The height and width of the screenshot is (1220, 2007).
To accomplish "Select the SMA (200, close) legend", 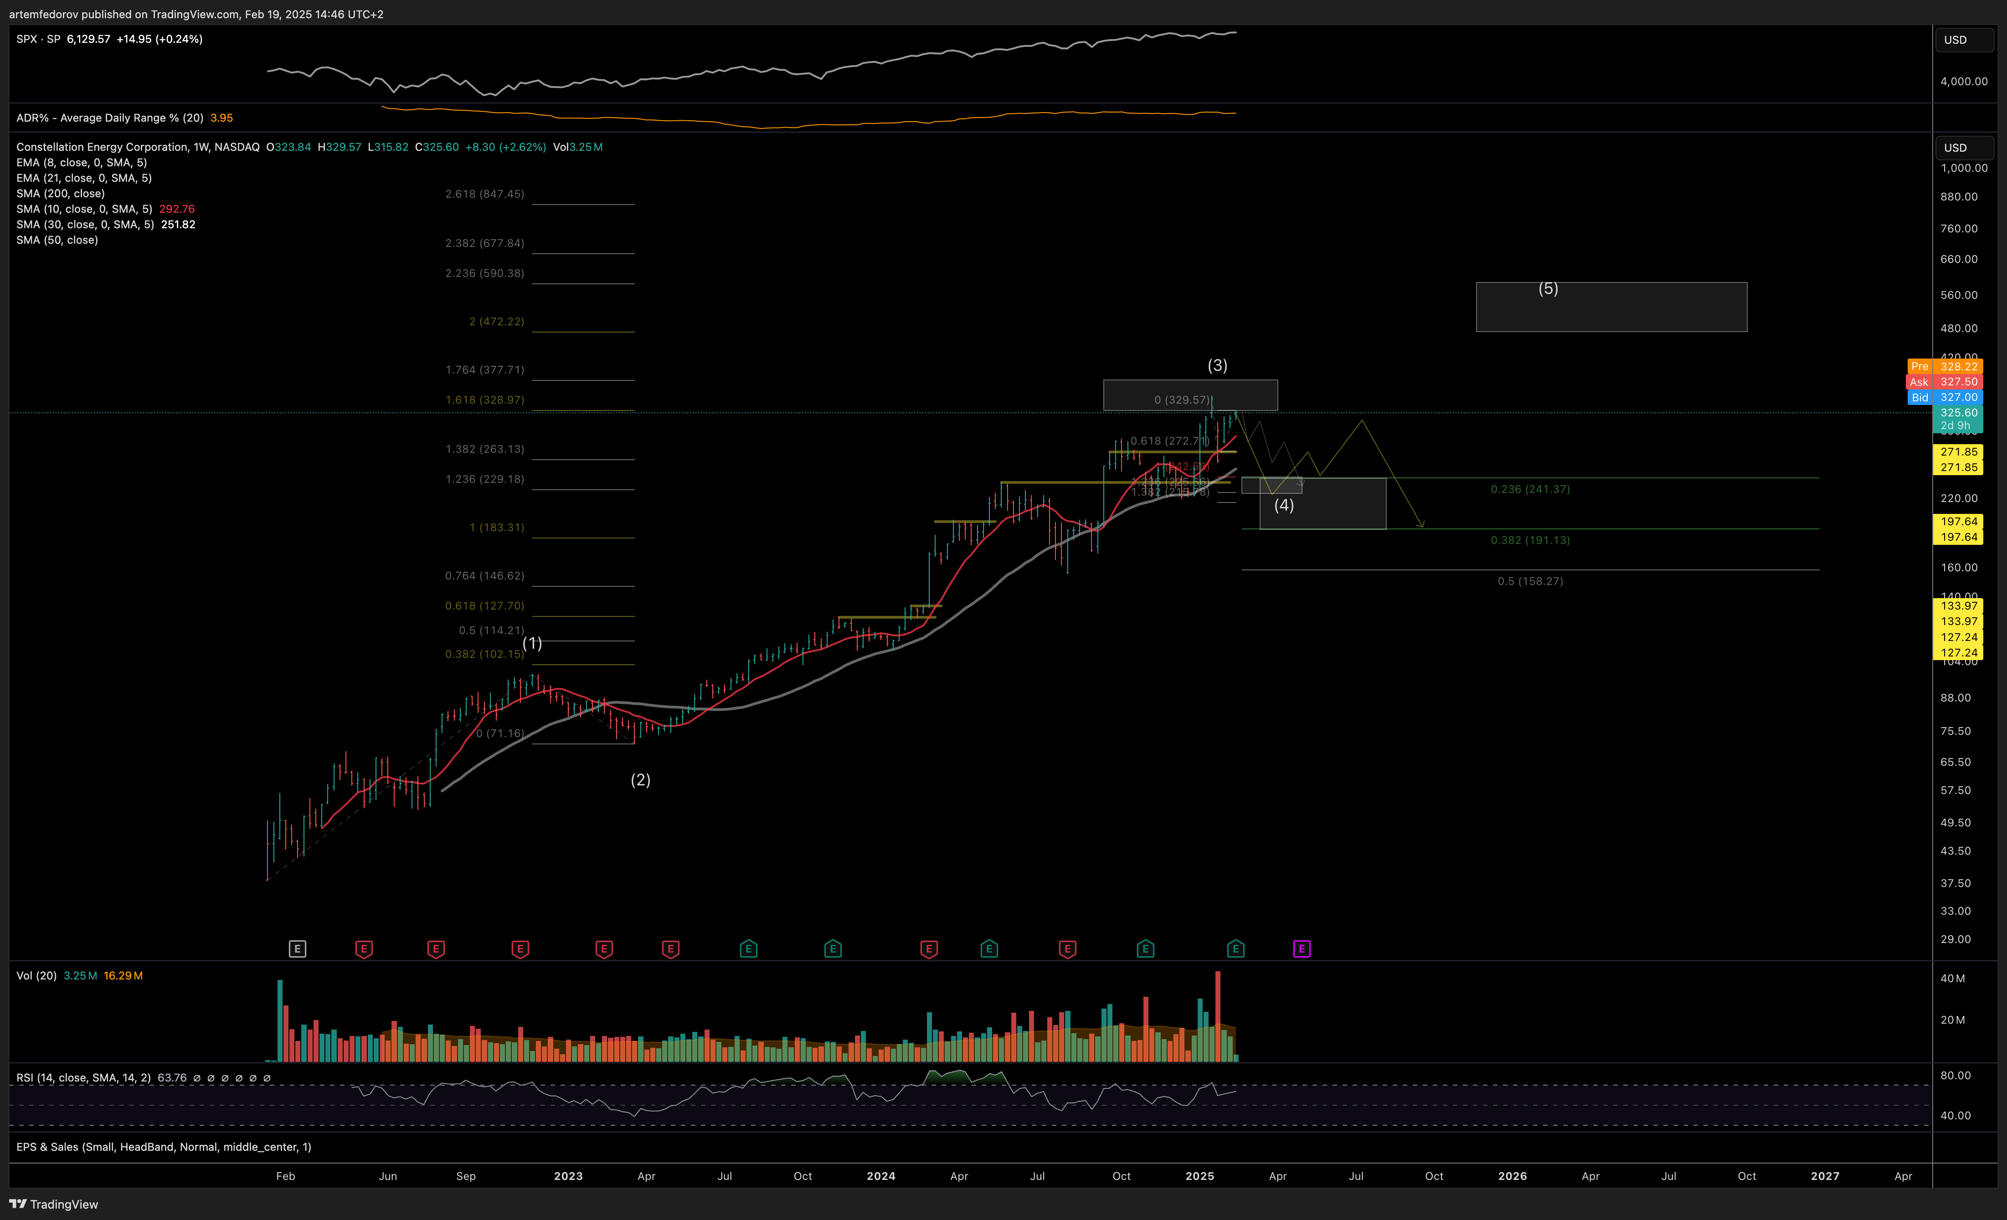I will coord(60,194).
